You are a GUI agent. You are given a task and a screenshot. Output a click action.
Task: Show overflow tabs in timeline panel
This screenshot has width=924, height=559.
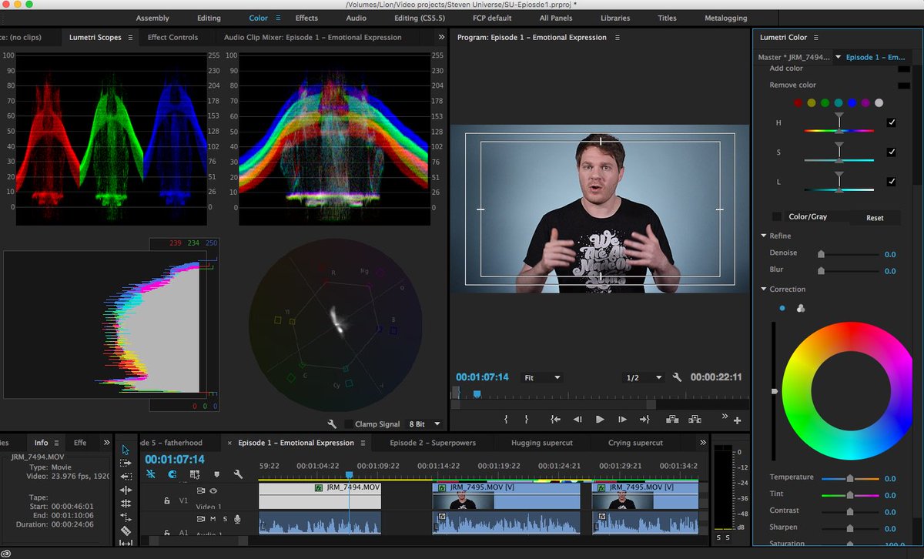tap(702, 443)
